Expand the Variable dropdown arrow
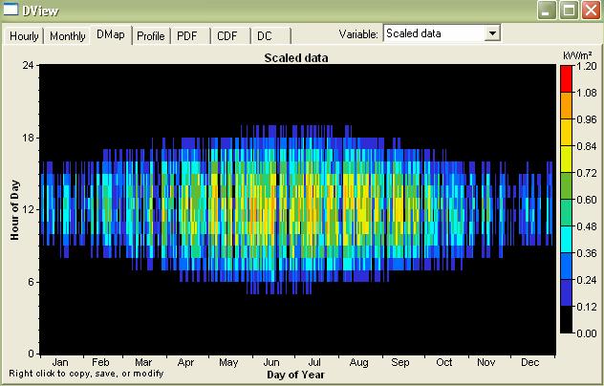 (x=493, y=33)
